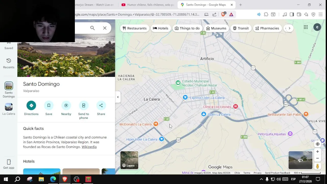Click the Hiper Lider La Calera pin
327x184 pixels.
point(161,139)
